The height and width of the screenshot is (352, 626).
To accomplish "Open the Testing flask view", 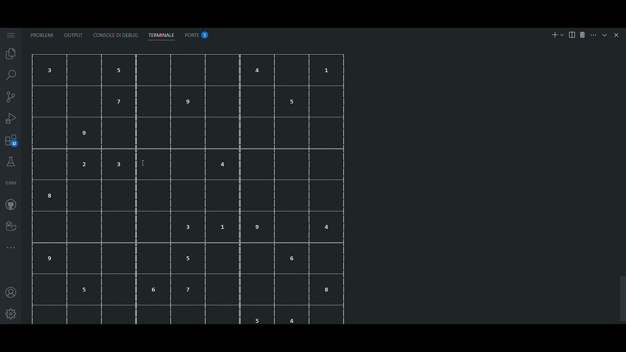I will (11, 162).
